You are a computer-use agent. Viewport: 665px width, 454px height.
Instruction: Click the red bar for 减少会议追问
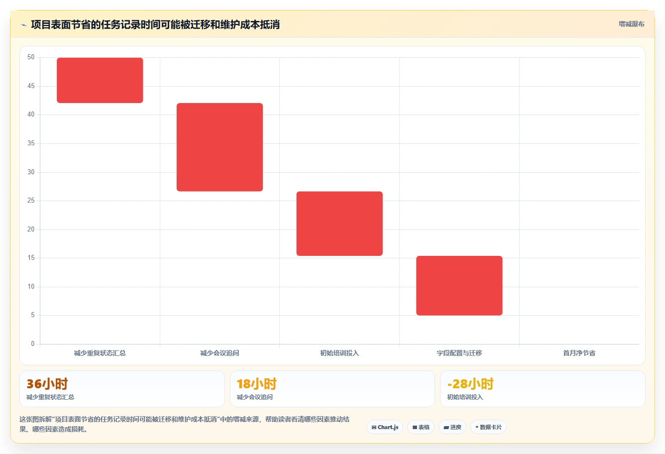coord(220,147)
